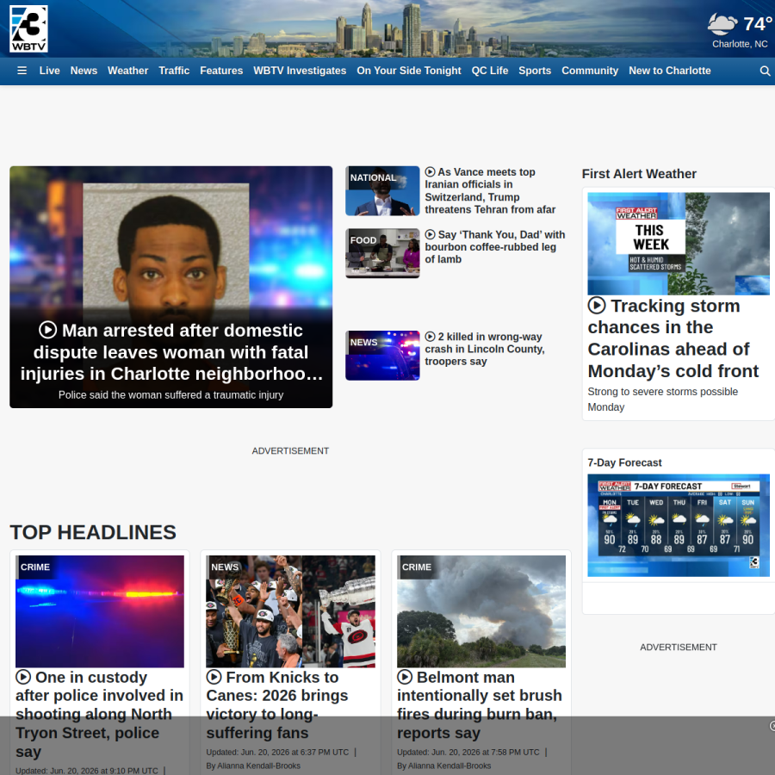Read Man arrested after domestic dispute story
Screen dimensions: 775x775
click(171, 352)
